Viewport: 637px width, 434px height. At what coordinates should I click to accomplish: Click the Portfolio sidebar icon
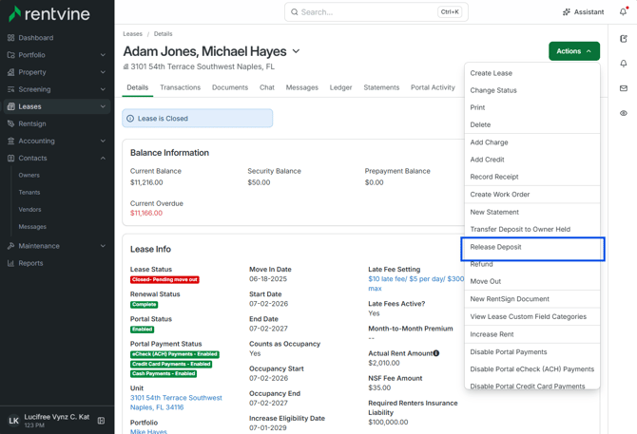(11, 55)
